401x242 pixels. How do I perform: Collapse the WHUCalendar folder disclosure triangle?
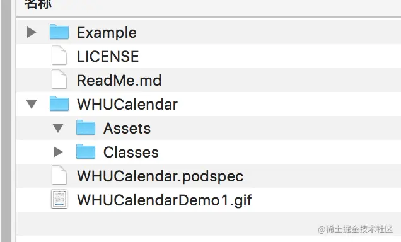coord(32,104)
